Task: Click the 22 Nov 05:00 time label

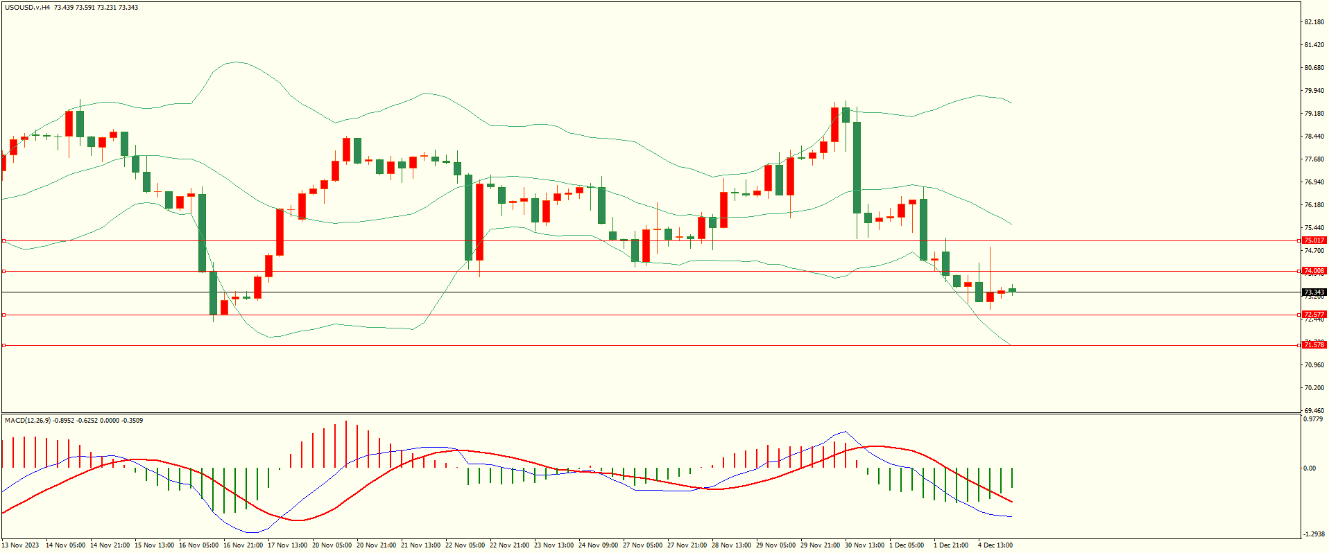Action: 465,545
